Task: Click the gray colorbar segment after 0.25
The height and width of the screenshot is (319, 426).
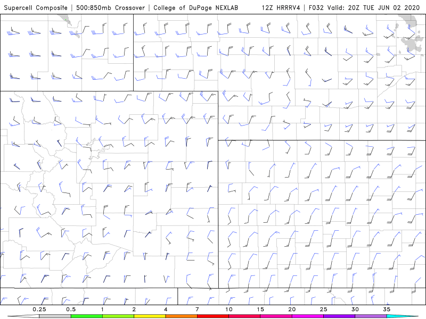Action: (55, 316)
